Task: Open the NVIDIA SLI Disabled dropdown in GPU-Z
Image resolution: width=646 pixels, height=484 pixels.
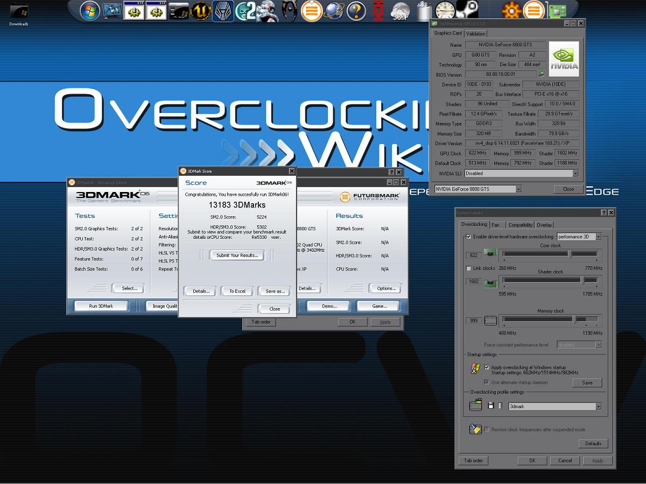Action: point(522,174)
